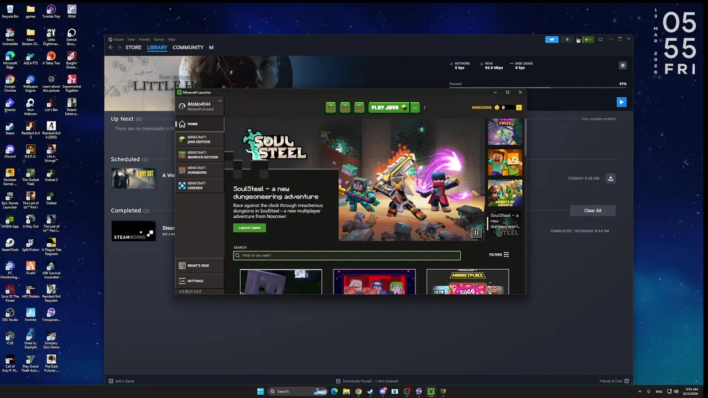
Task: Open OBS Studio desktop shortcut
Action: (10, 315)
